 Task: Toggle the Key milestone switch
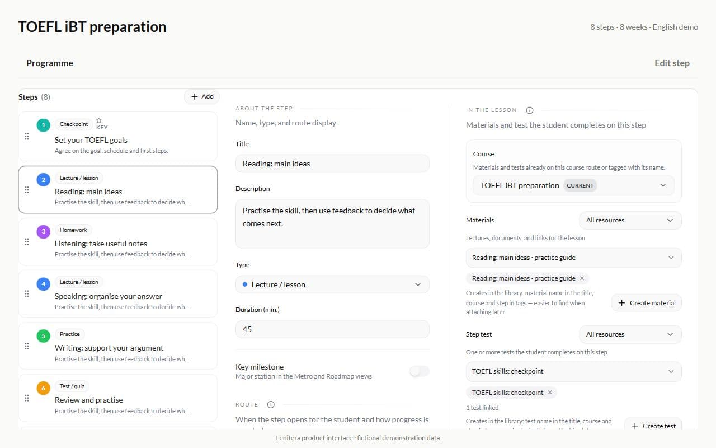pos(420,371)
